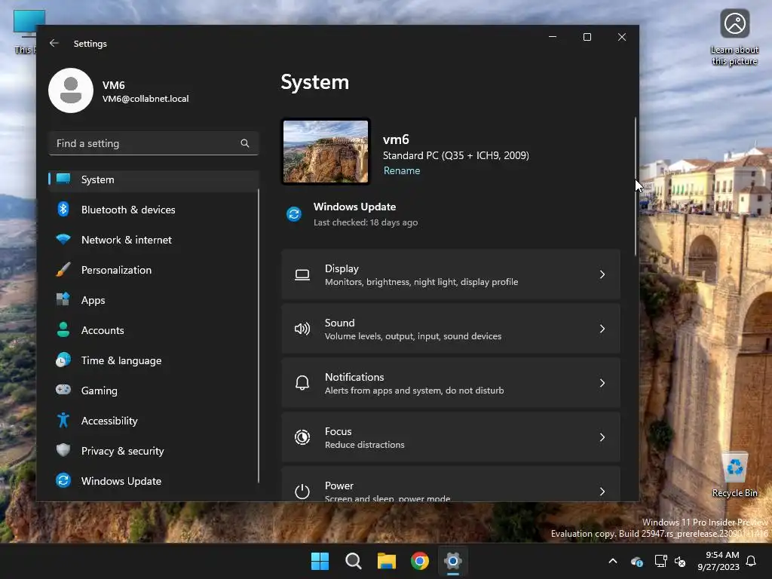The width and height of the screenshot is (772, 579).
Task: Click the Windows Update sync icon in System
Action: 294,214
